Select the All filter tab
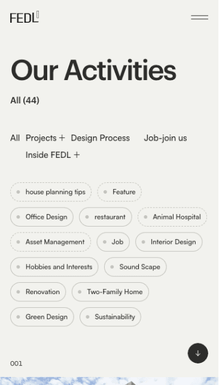Screen dimensions: 219x385 pyautogui.click(x=15, y=138)
